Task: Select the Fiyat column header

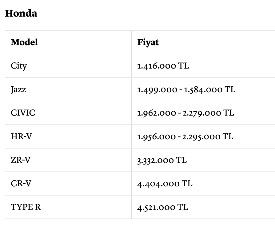Action: coord(148,42)
